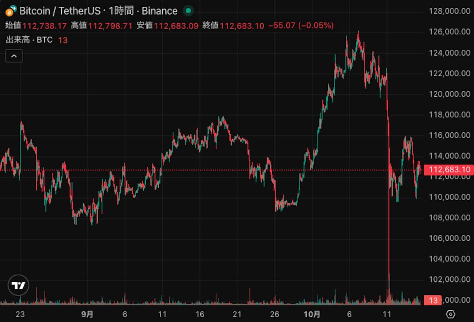Screen dimensions: 474x322
Task: Click the red volume value 13 axis label
Action: (x=433, y=300)
